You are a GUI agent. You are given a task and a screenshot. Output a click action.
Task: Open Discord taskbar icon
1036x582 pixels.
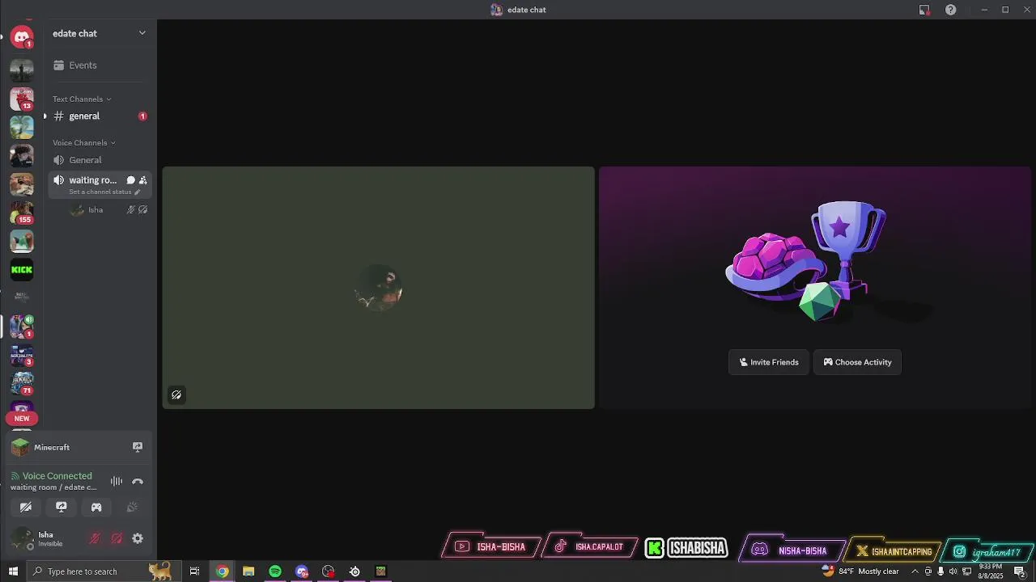pos(302,571)
